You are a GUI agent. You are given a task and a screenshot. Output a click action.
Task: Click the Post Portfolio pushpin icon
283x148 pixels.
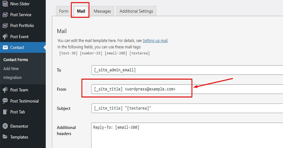(x=5, y=26)
